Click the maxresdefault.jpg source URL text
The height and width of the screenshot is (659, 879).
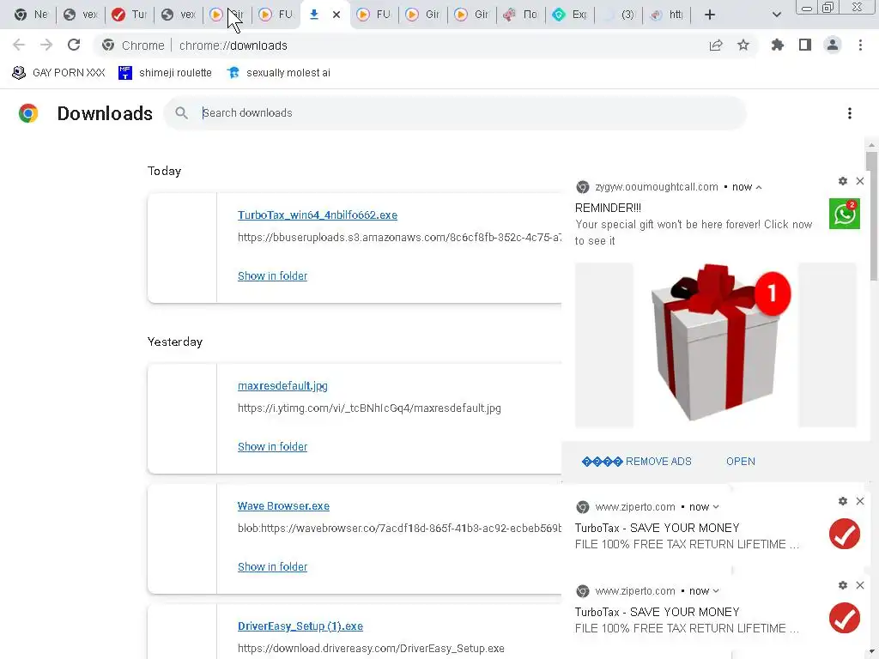tap(369, 408)
